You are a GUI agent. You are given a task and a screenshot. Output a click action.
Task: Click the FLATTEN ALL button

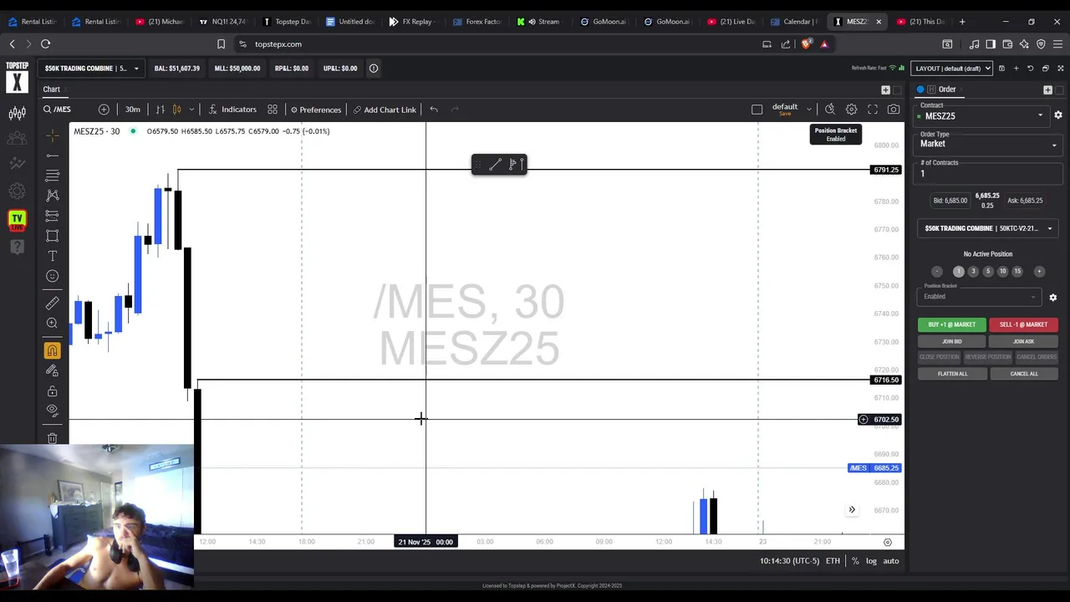point(951,374)
